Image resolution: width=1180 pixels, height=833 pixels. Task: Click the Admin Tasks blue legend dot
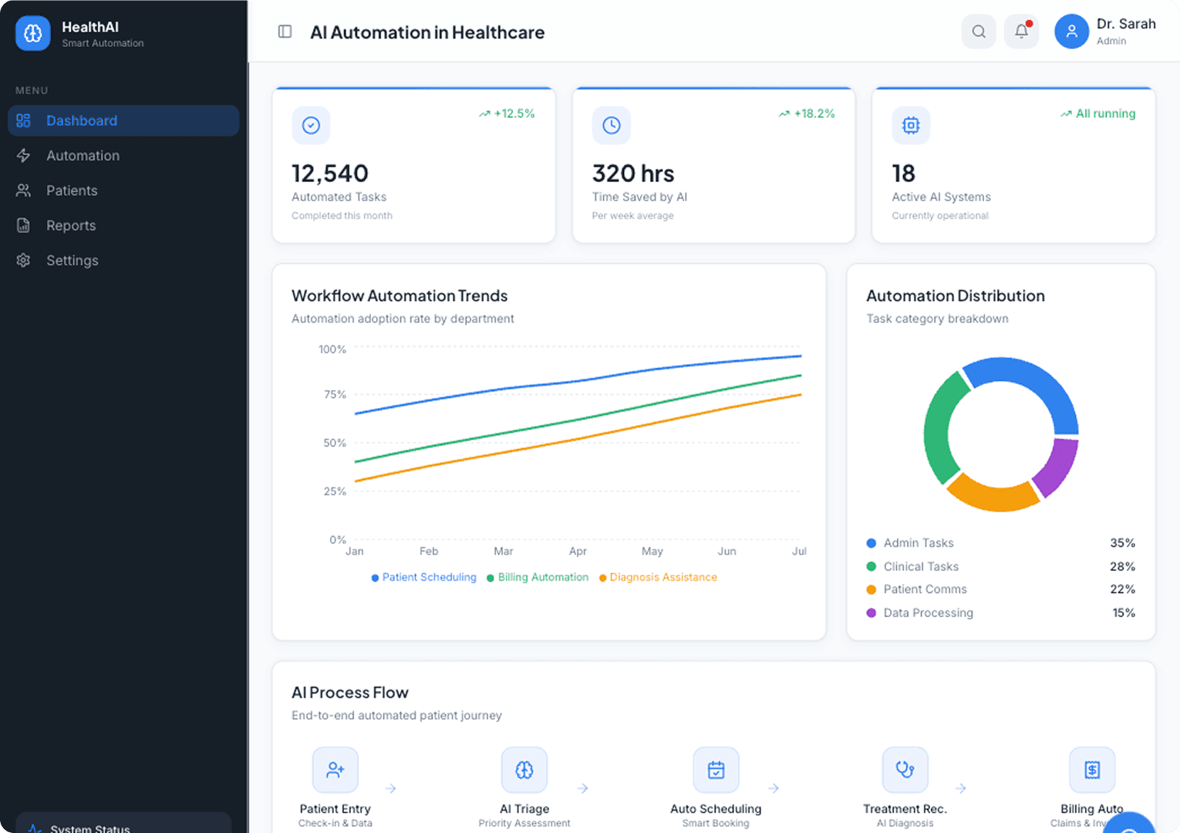coord(872,543)
